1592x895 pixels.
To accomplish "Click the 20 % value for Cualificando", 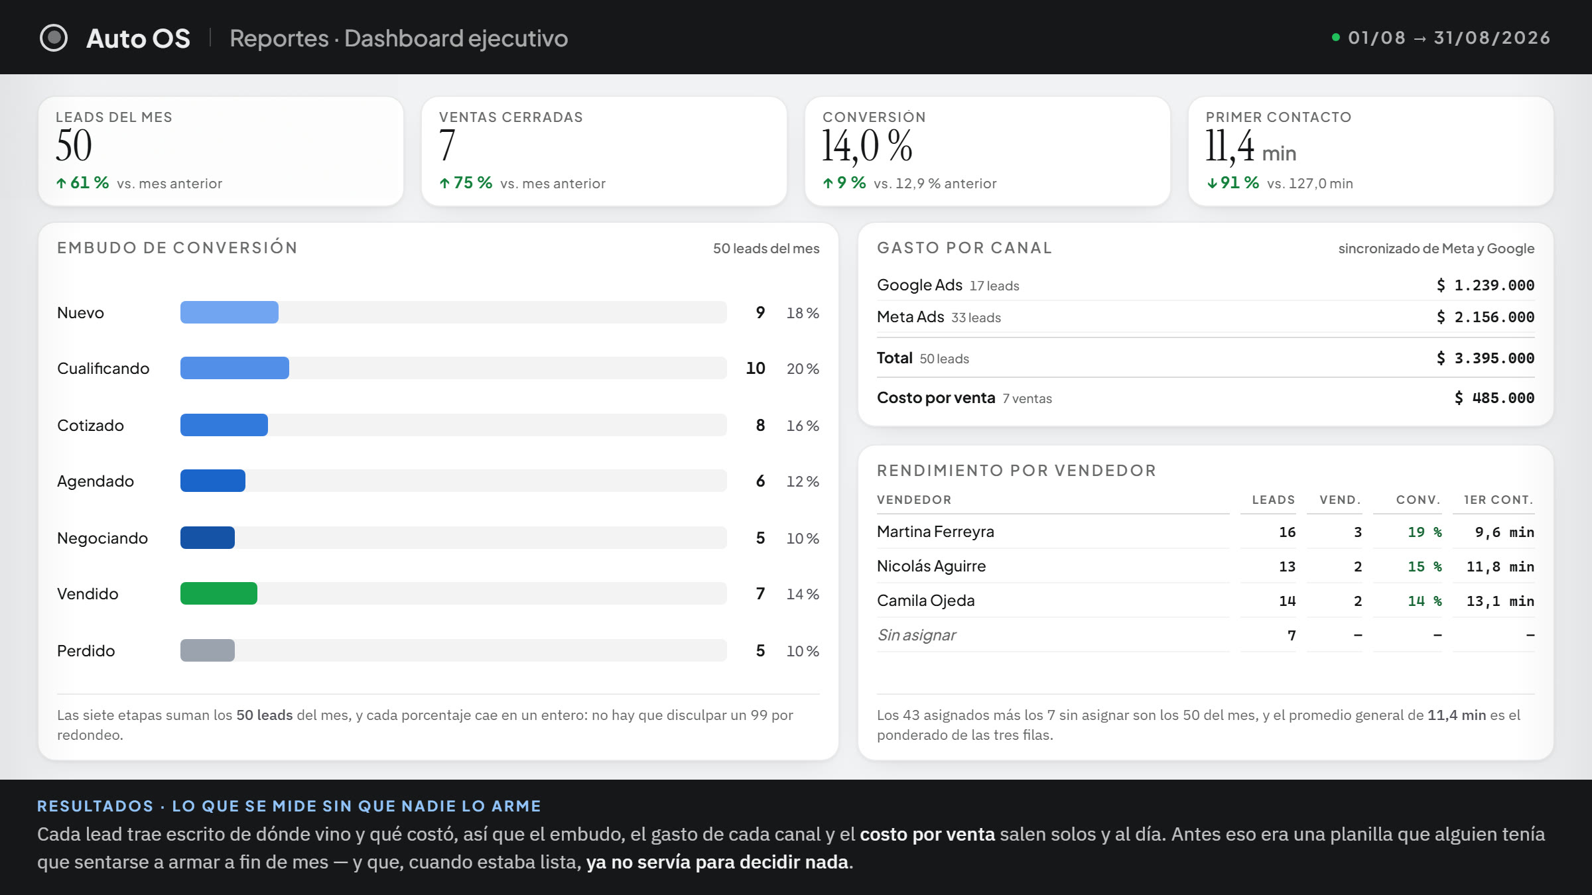I will point(803,369).
